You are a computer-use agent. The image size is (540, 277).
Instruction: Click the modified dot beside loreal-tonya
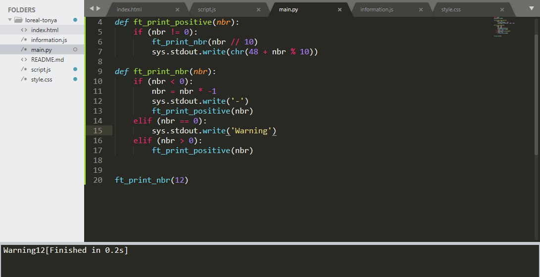coord(75,20)
